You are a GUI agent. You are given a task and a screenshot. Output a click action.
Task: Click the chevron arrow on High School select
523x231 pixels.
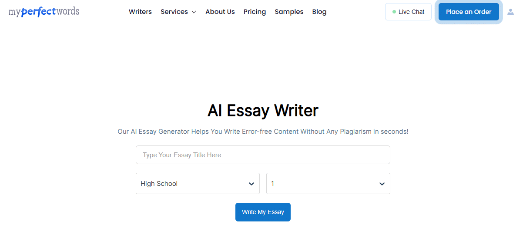pyautogui.click(x=251, y=184)
